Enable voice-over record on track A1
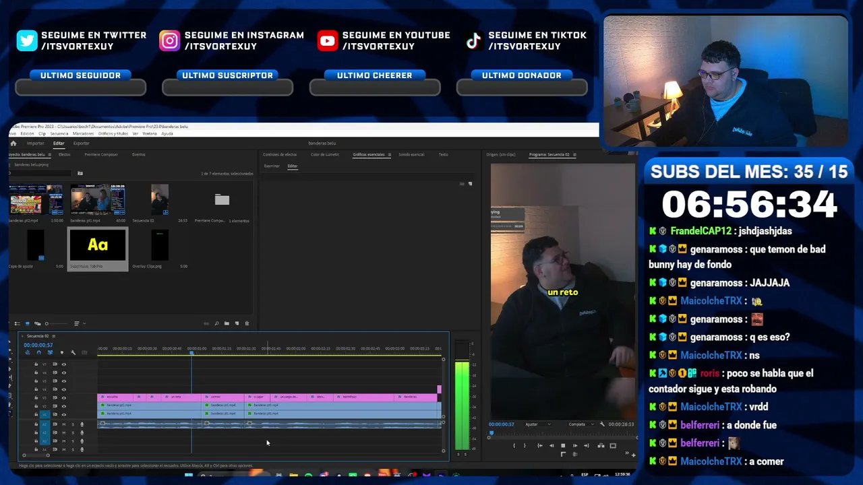The image size is (863, 485). 82,424
